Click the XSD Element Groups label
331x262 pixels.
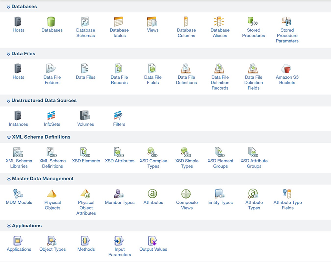(220, 163)
